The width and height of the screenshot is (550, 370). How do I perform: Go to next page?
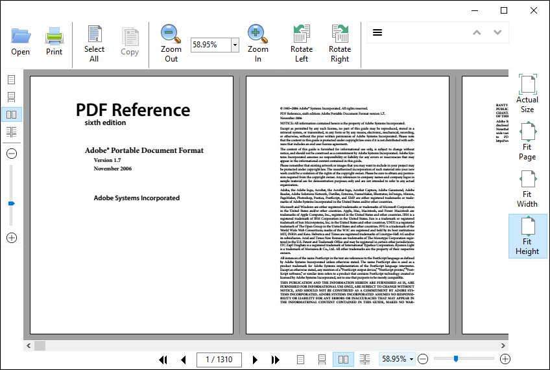coord(255,360)
